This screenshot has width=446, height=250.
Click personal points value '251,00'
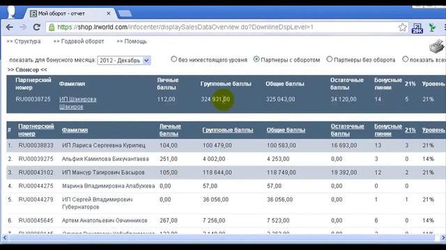[169, 159]
